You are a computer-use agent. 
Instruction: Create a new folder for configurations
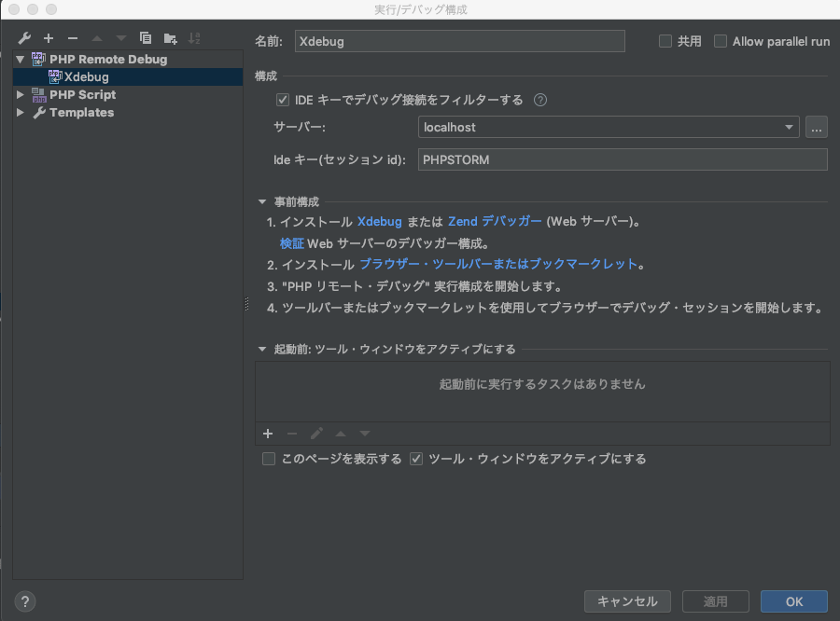point(169,38)
